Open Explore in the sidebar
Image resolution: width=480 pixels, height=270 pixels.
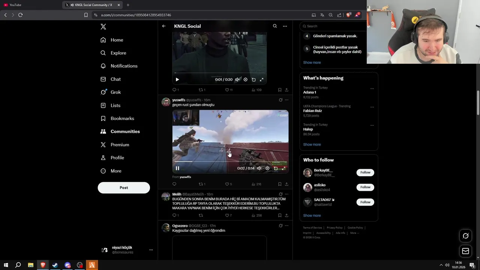click(x=113, y=53)
